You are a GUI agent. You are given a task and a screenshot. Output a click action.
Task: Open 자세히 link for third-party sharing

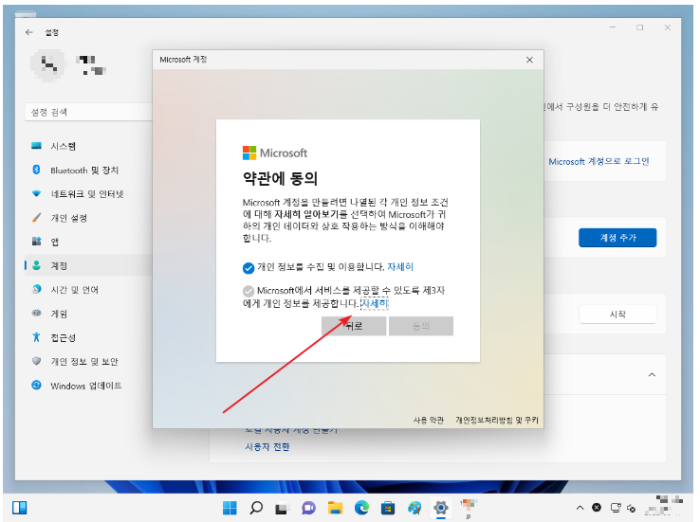tap(374, 303)
